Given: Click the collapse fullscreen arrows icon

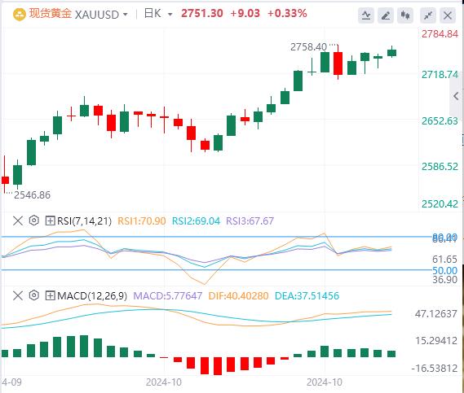Looking at the screenshot, I should [x=428, y=15].
